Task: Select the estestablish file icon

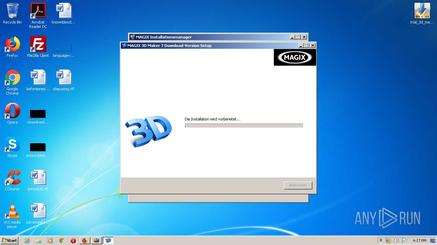Action: pyautogui.click(x=38, y=150)
